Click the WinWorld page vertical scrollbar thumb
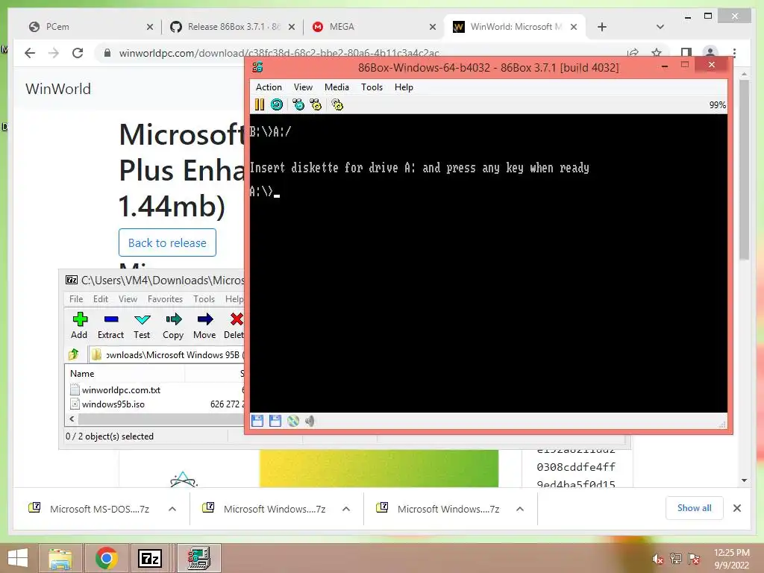The image size is (764, 573). [744, 170]
